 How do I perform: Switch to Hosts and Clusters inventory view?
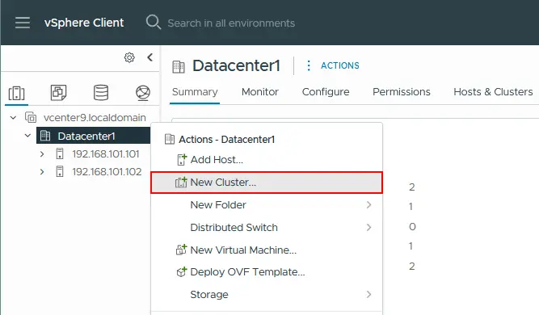[x=16, y=93]
